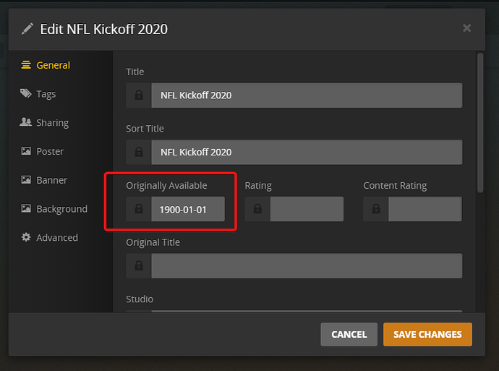Close the Edit NFL Kickoff dialog
Viewport: 499px width, 371px height.
[466, 28]
